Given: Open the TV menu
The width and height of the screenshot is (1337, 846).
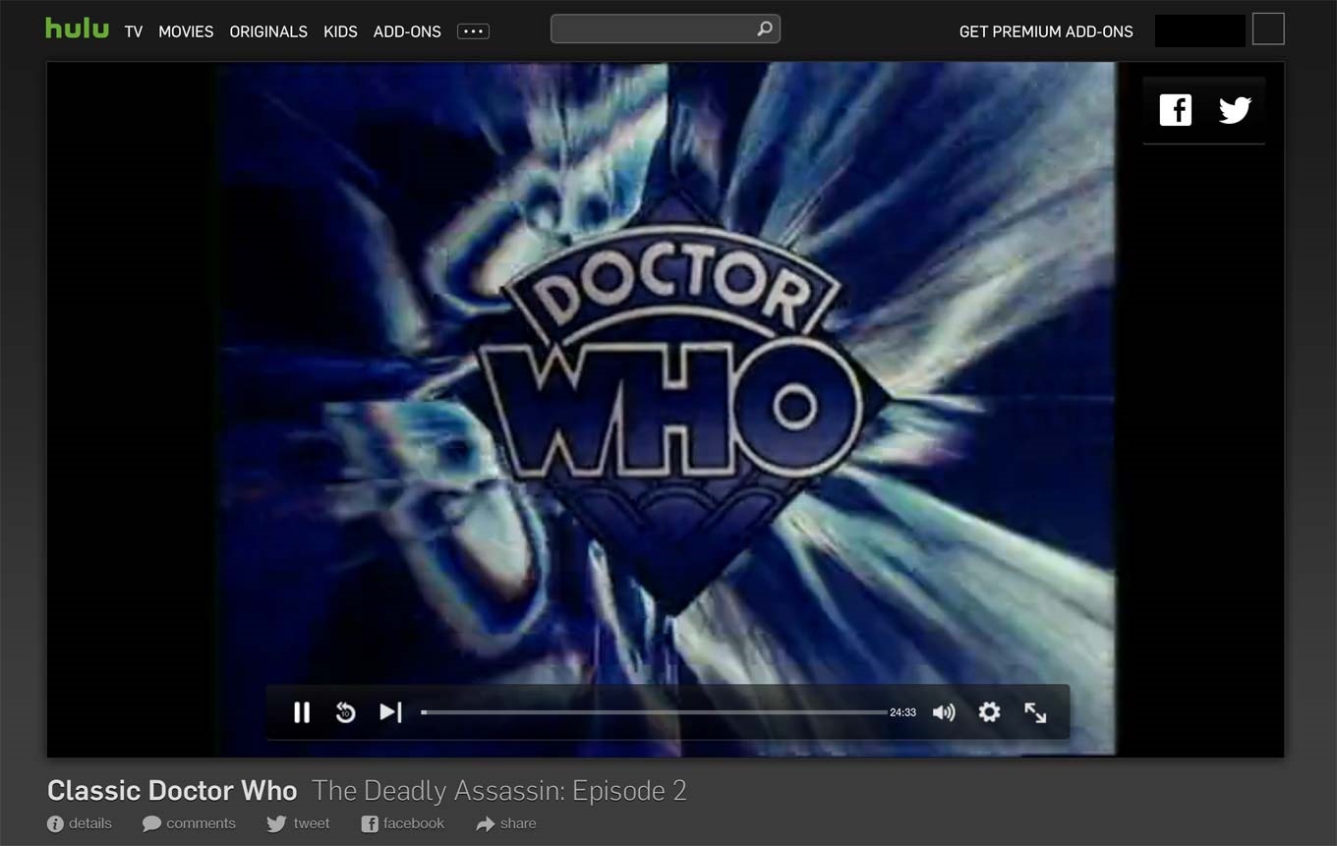Looking at the screenshot, I should point(134,31).
